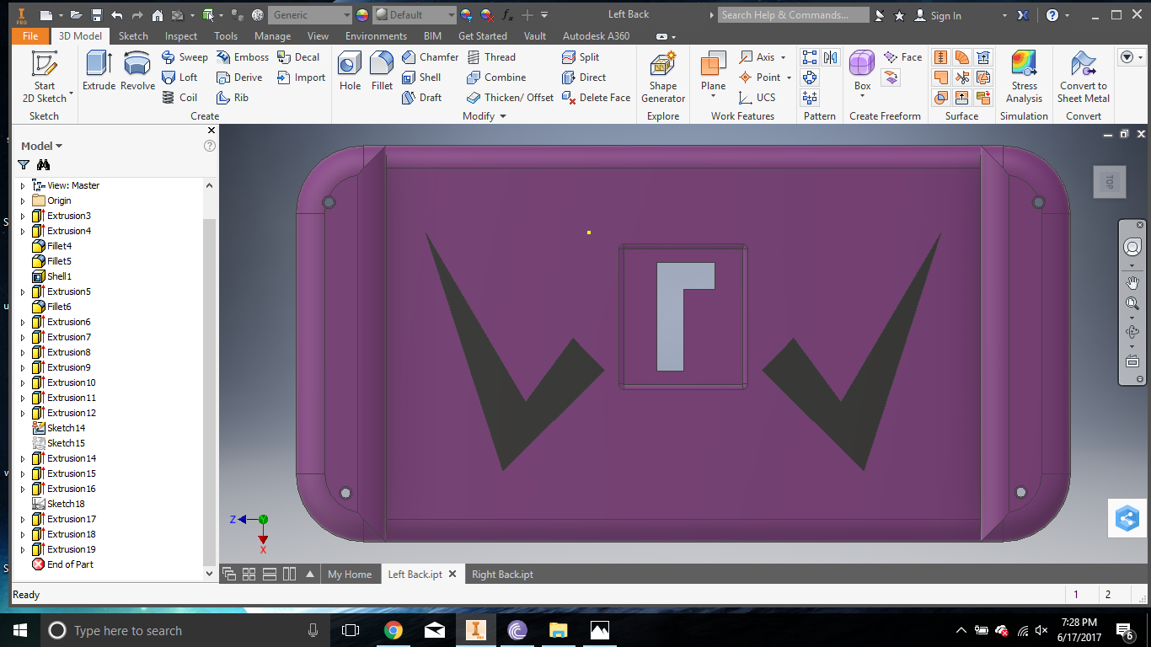This screenshot has height=647, width=1151.
Task: Open the Decal tool
Action: [x=299, y=57]
